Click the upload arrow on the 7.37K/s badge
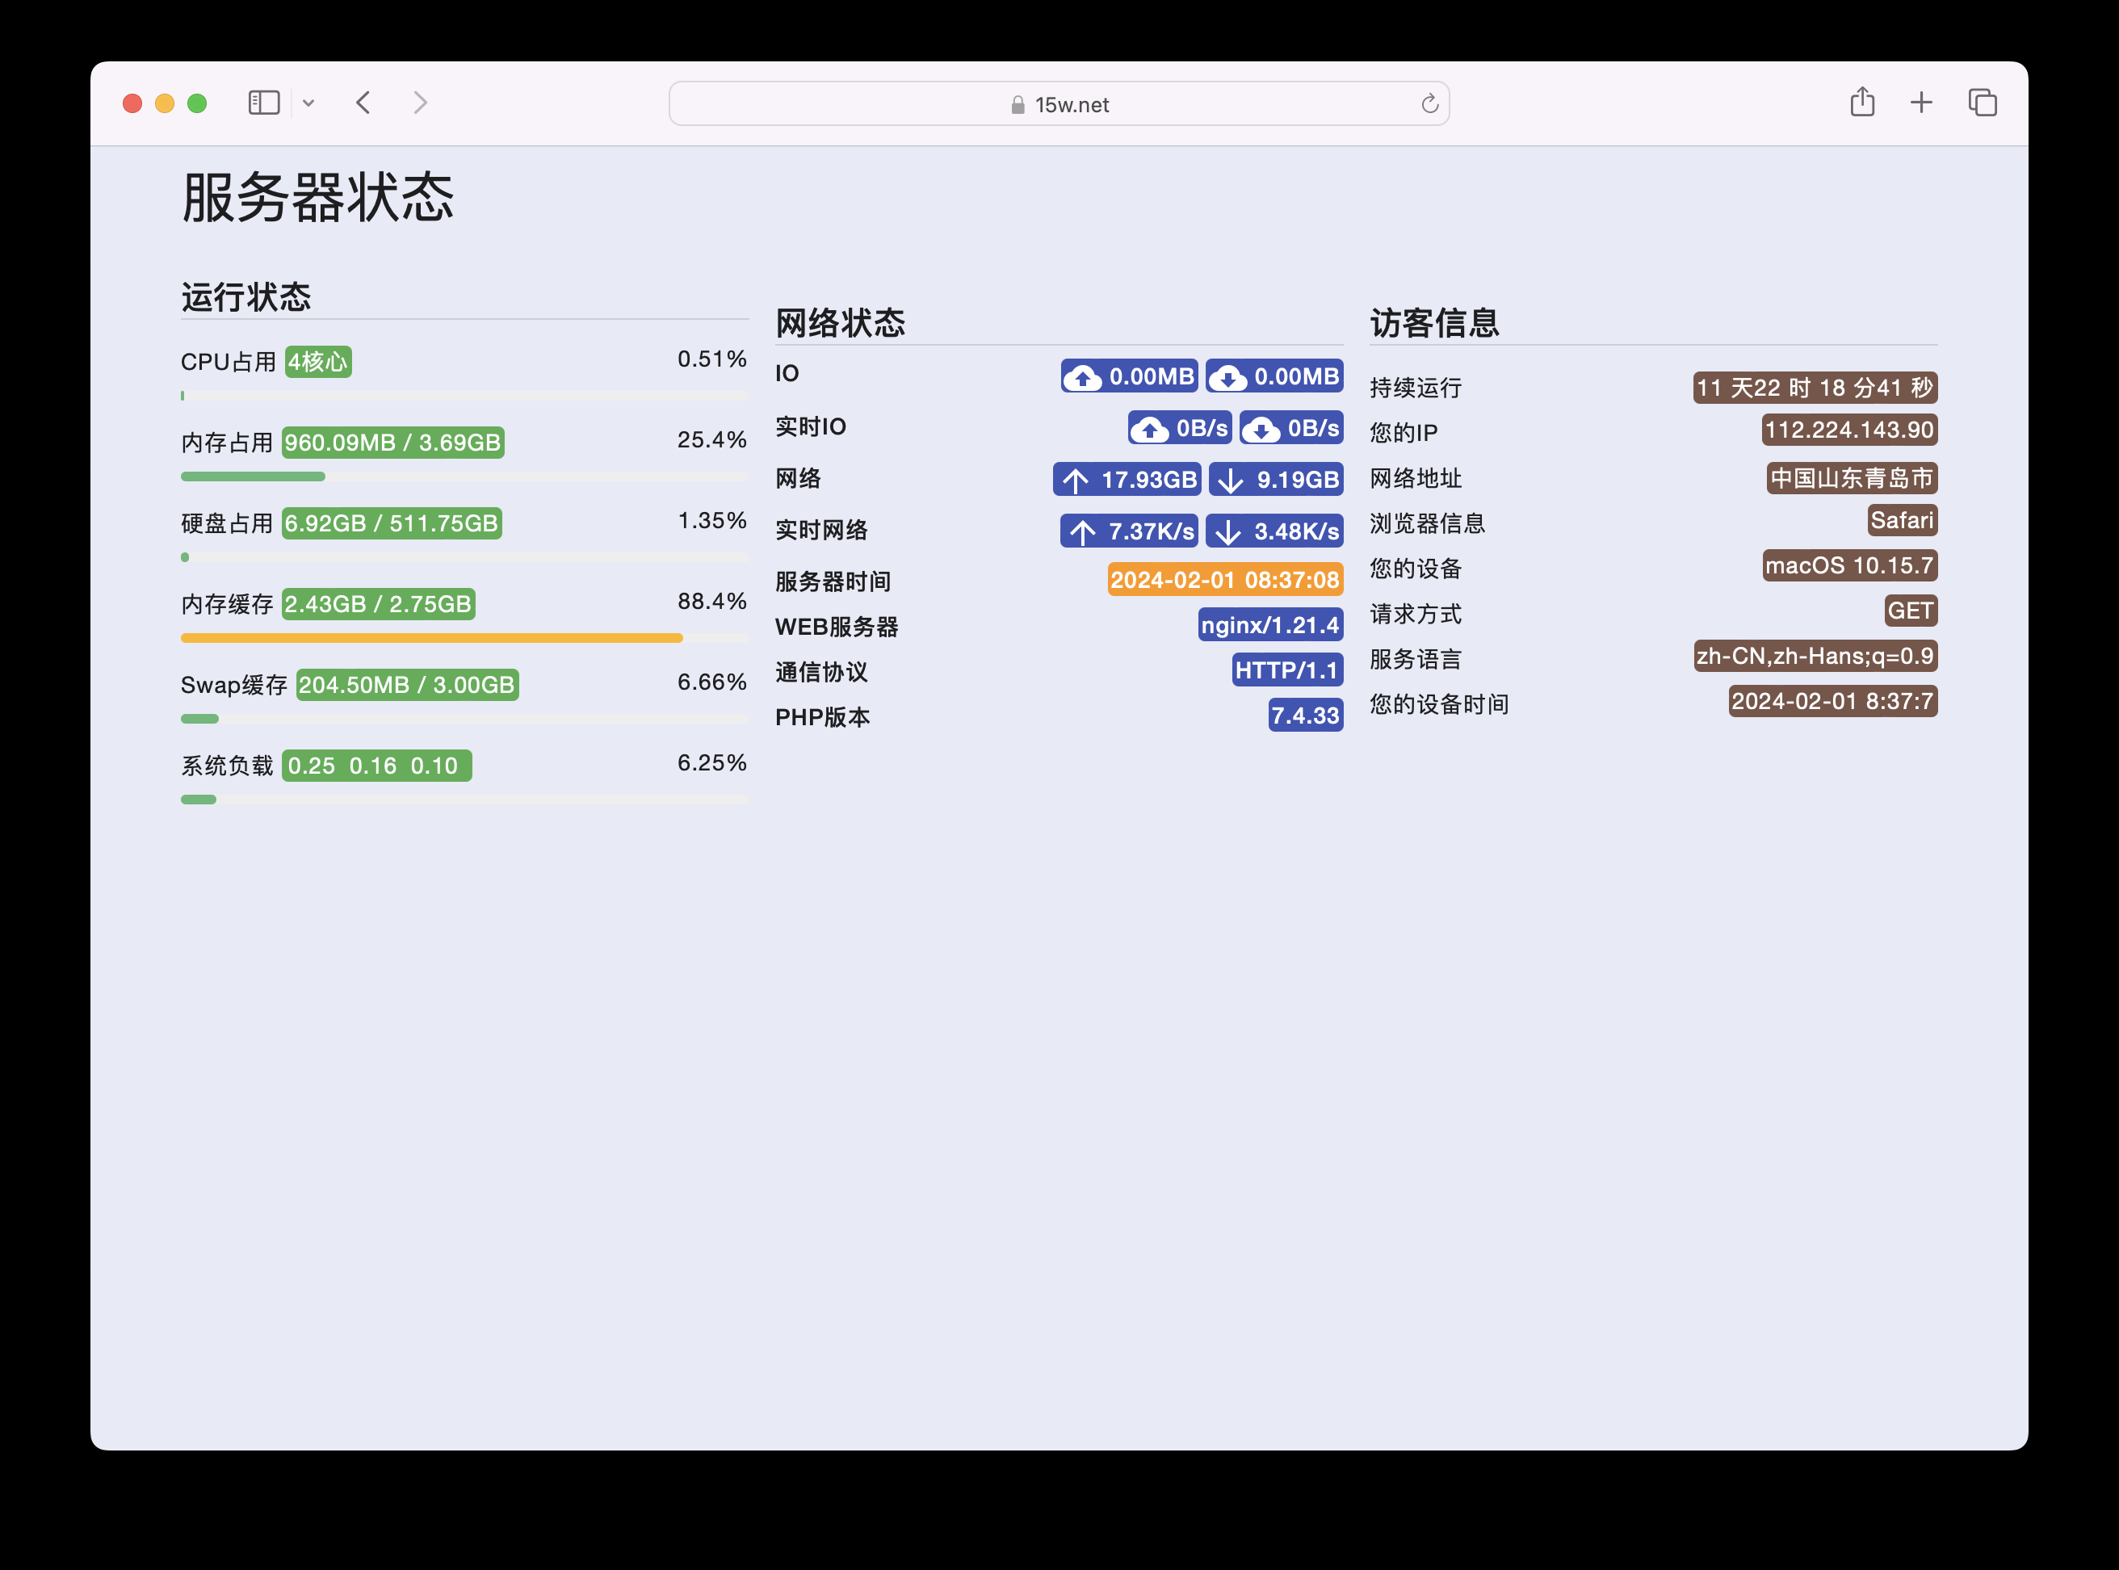This screenshot has height=1570, width=2119. [x=1083, y=531]
